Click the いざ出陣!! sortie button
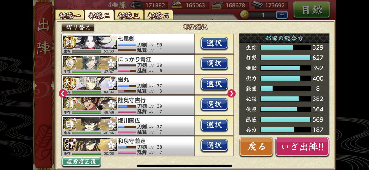The height and width of the screenshot is (170, 369). 302,147
